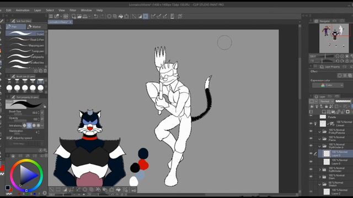This screenshot has height=198, width=353.
Task: Click zoom out icon in Navigator panel
Action: pos(337,56)
